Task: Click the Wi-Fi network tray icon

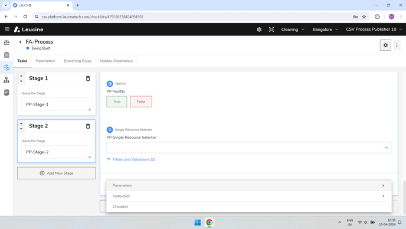Action: point(359,223)
